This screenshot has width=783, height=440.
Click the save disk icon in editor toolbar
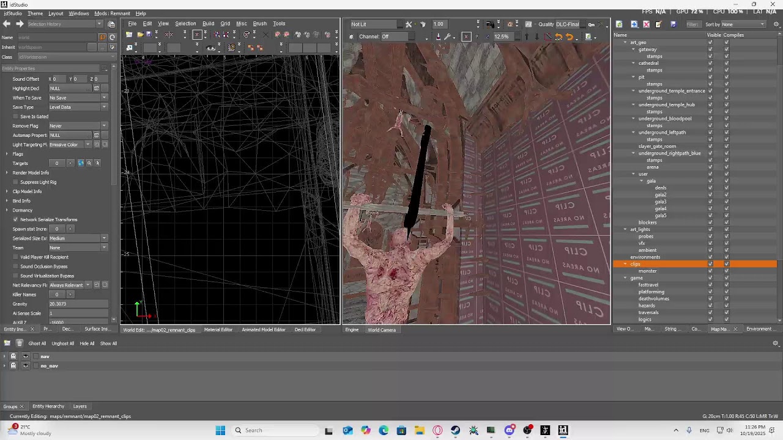[x=149, y=35]
